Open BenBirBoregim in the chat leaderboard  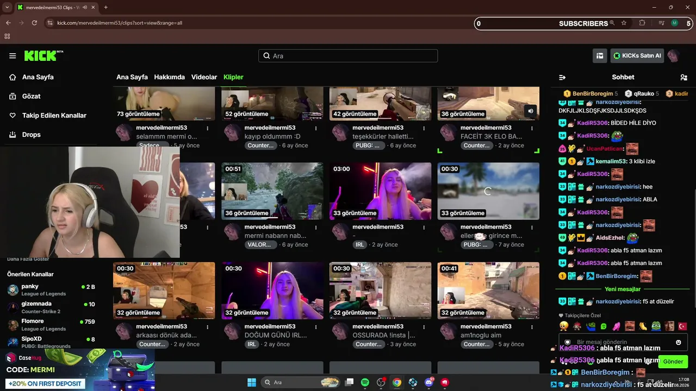(x=590, y=94)
